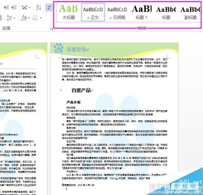Click the 百度产品 heading
This screenshot has height=195, width=203.
pyautogui.click(x=81, y=90)
